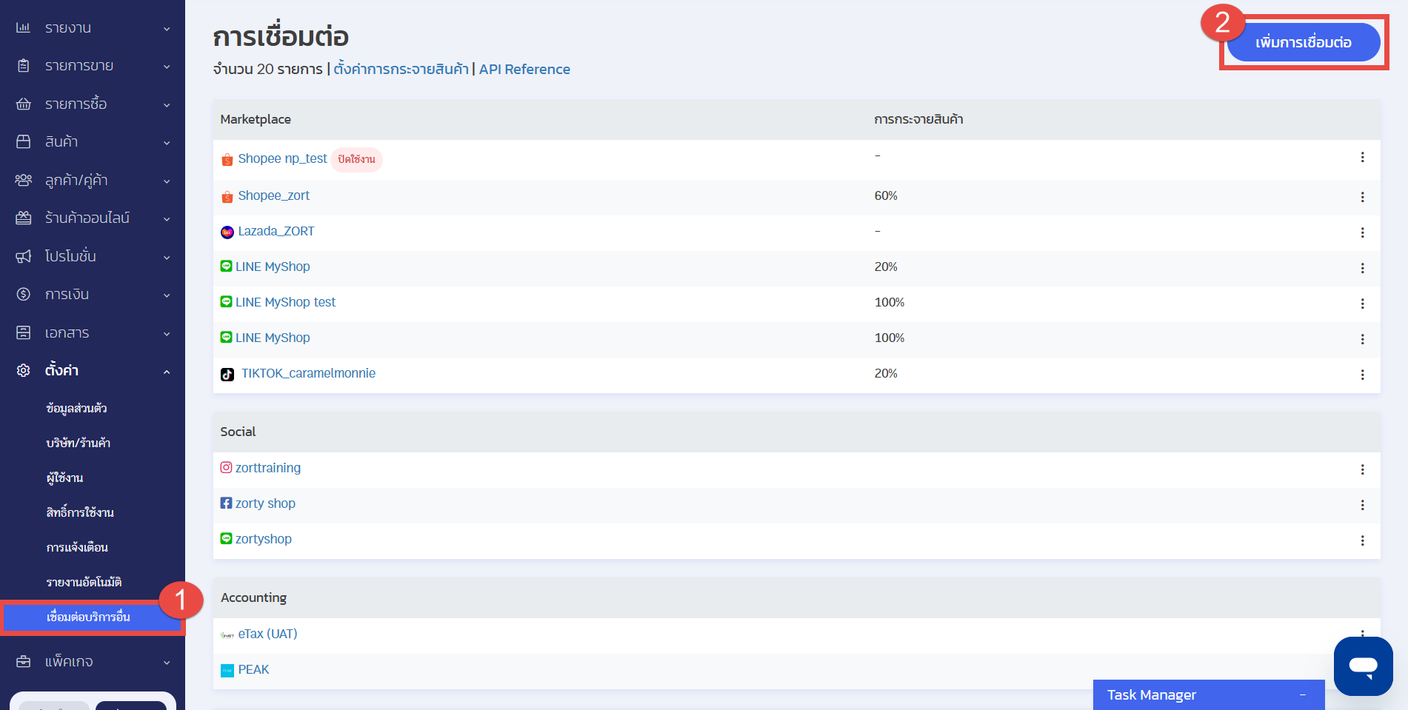1408x710 pixels.
Task: Expand the เอกสาร menu chevron
Action: [167, 334]
